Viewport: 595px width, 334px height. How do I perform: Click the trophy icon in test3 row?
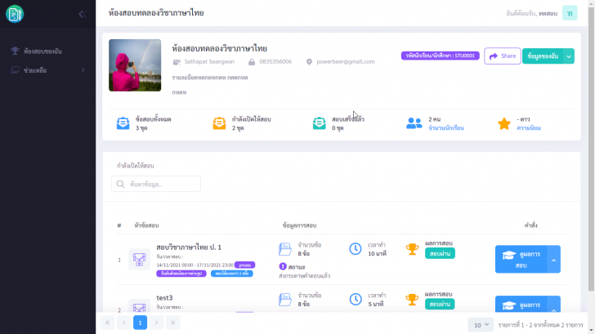tap(412, 300)
